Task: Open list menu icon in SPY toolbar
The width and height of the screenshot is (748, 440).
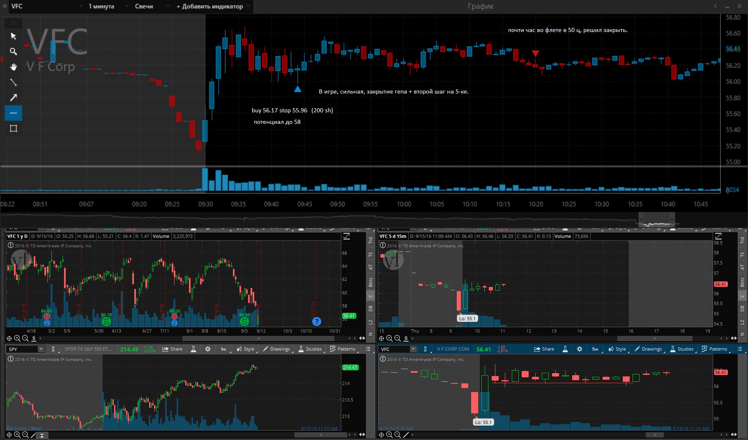Action: 368,349
